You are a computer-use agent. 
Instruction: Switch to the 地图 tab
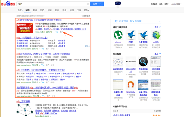click(x=72, y=10)
